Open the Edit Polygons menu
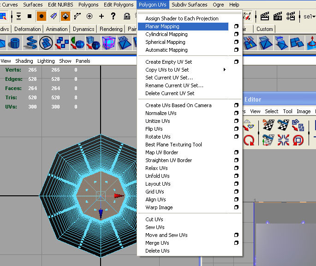The height and width of the screenshot is (266, 316). (119, 5)
